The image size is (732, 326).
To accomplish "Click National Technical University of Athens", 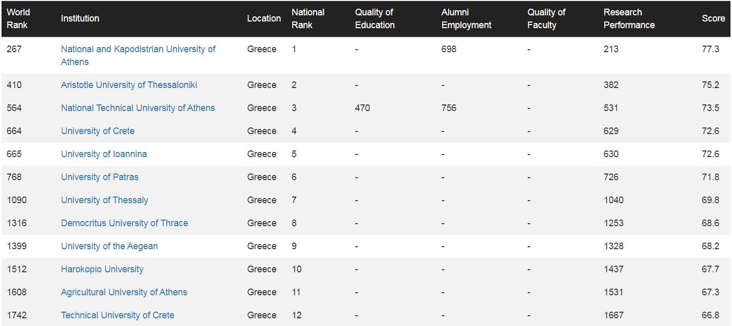I will 138,108.
